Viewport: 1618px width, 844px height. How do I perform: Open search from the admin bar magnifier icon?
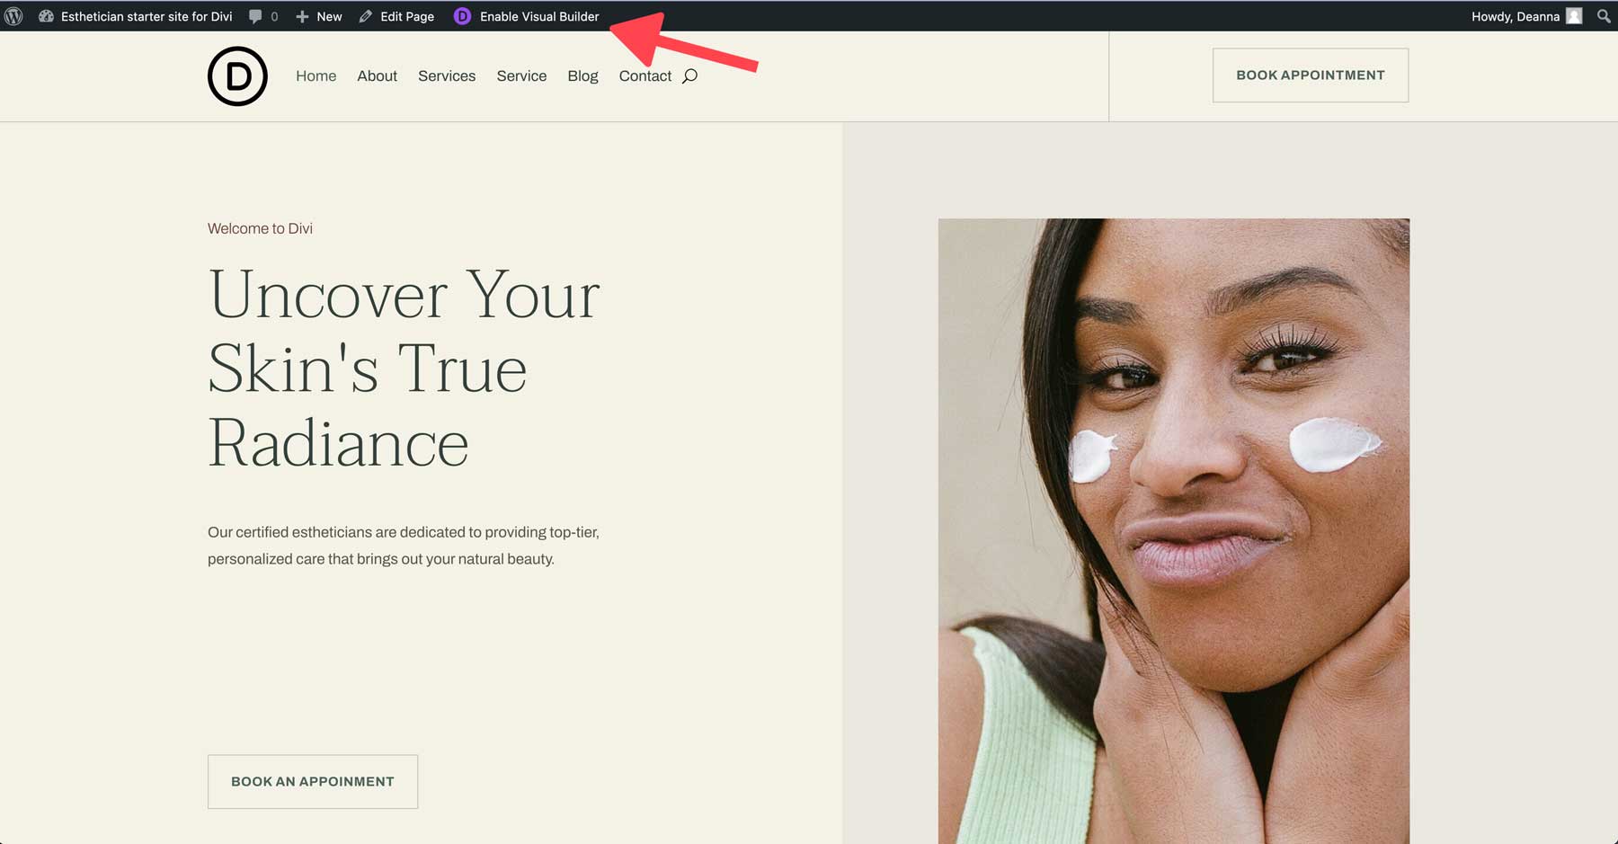pos(1604,15)
